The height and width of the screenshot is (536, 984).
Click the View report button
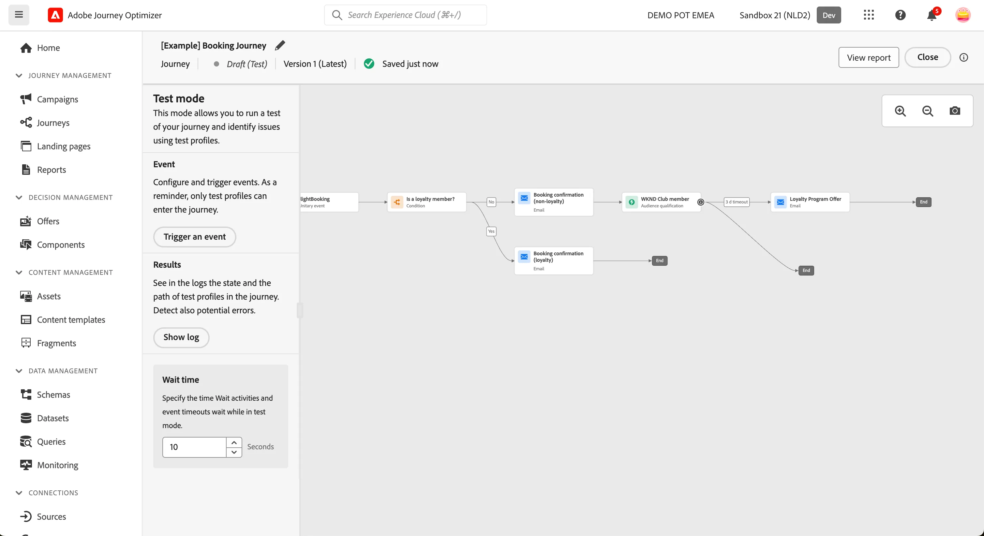tap(868, 57)
